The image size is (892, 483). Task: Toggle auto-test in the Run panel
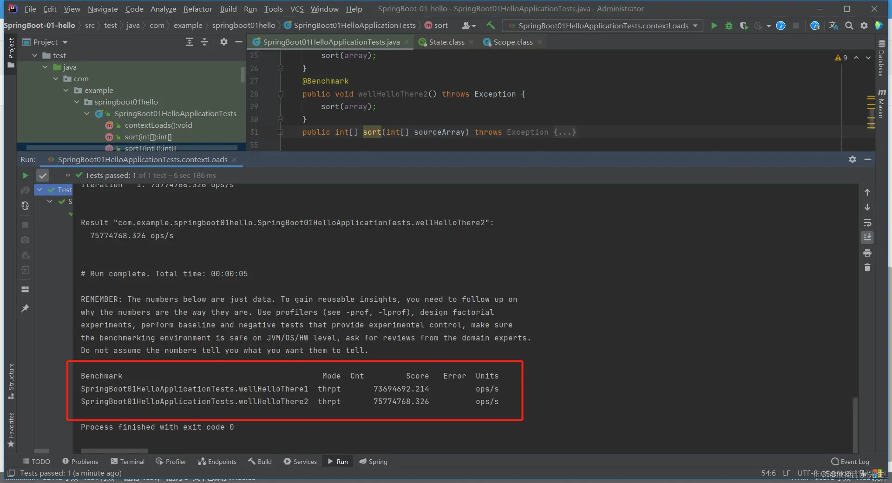tap(25, 206)
